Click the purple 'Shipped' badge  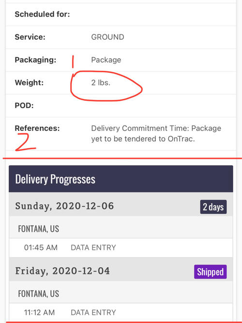coord(211,272)
